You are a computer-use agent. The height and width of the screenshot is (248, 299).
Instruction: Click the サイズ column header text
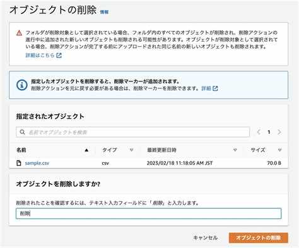click(x=258, y=150)
